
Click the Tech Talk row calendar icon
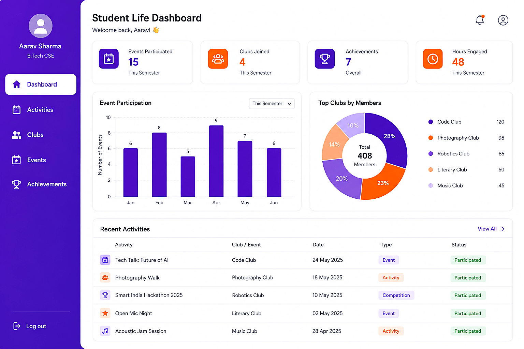[105, 260]
